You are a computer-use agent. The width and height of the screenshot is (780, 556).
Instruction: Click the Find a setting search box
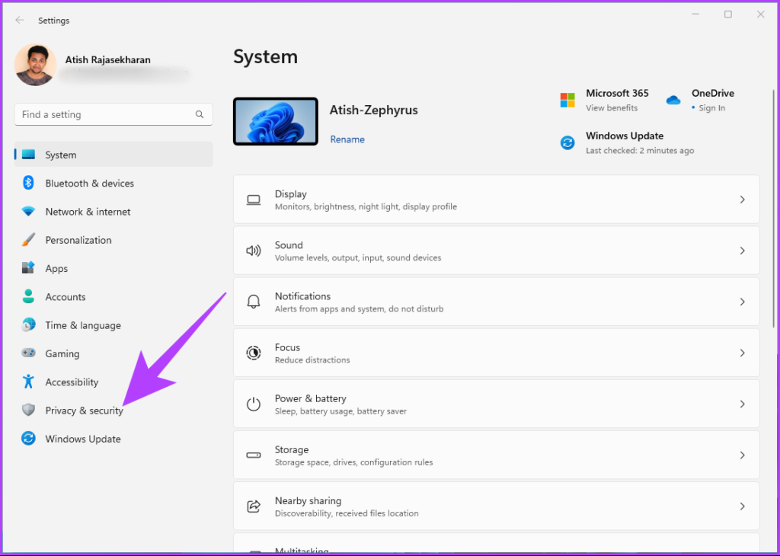[107, 114]
